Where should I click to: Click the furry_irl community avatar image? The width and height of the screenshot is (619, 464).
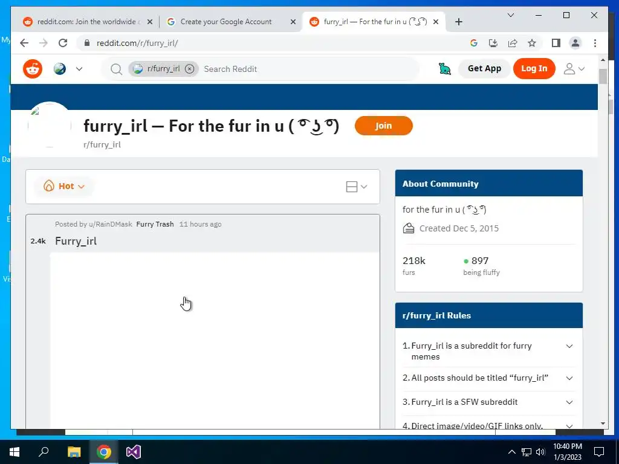[50, 125]
